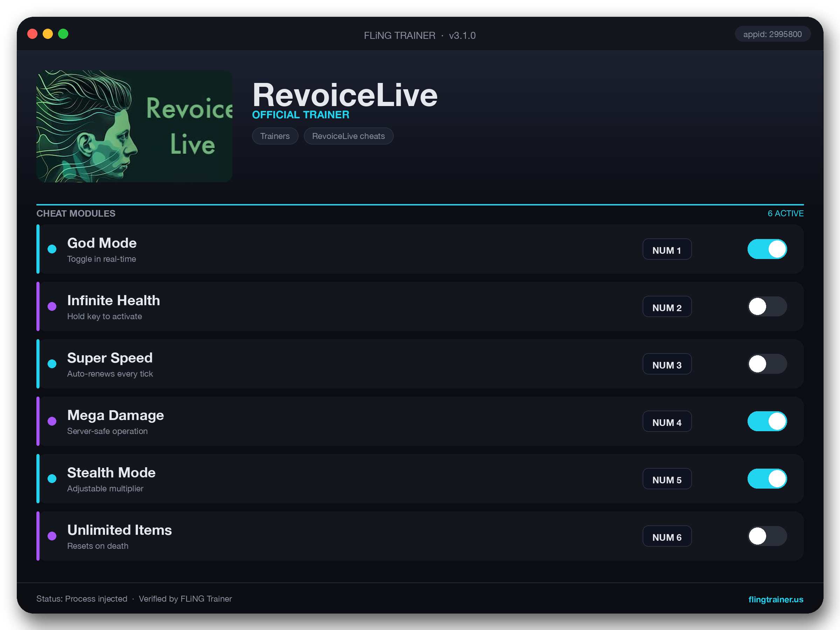Click the Mega Damage purple dot
The image size is (840, 630).
click(52, 421)
